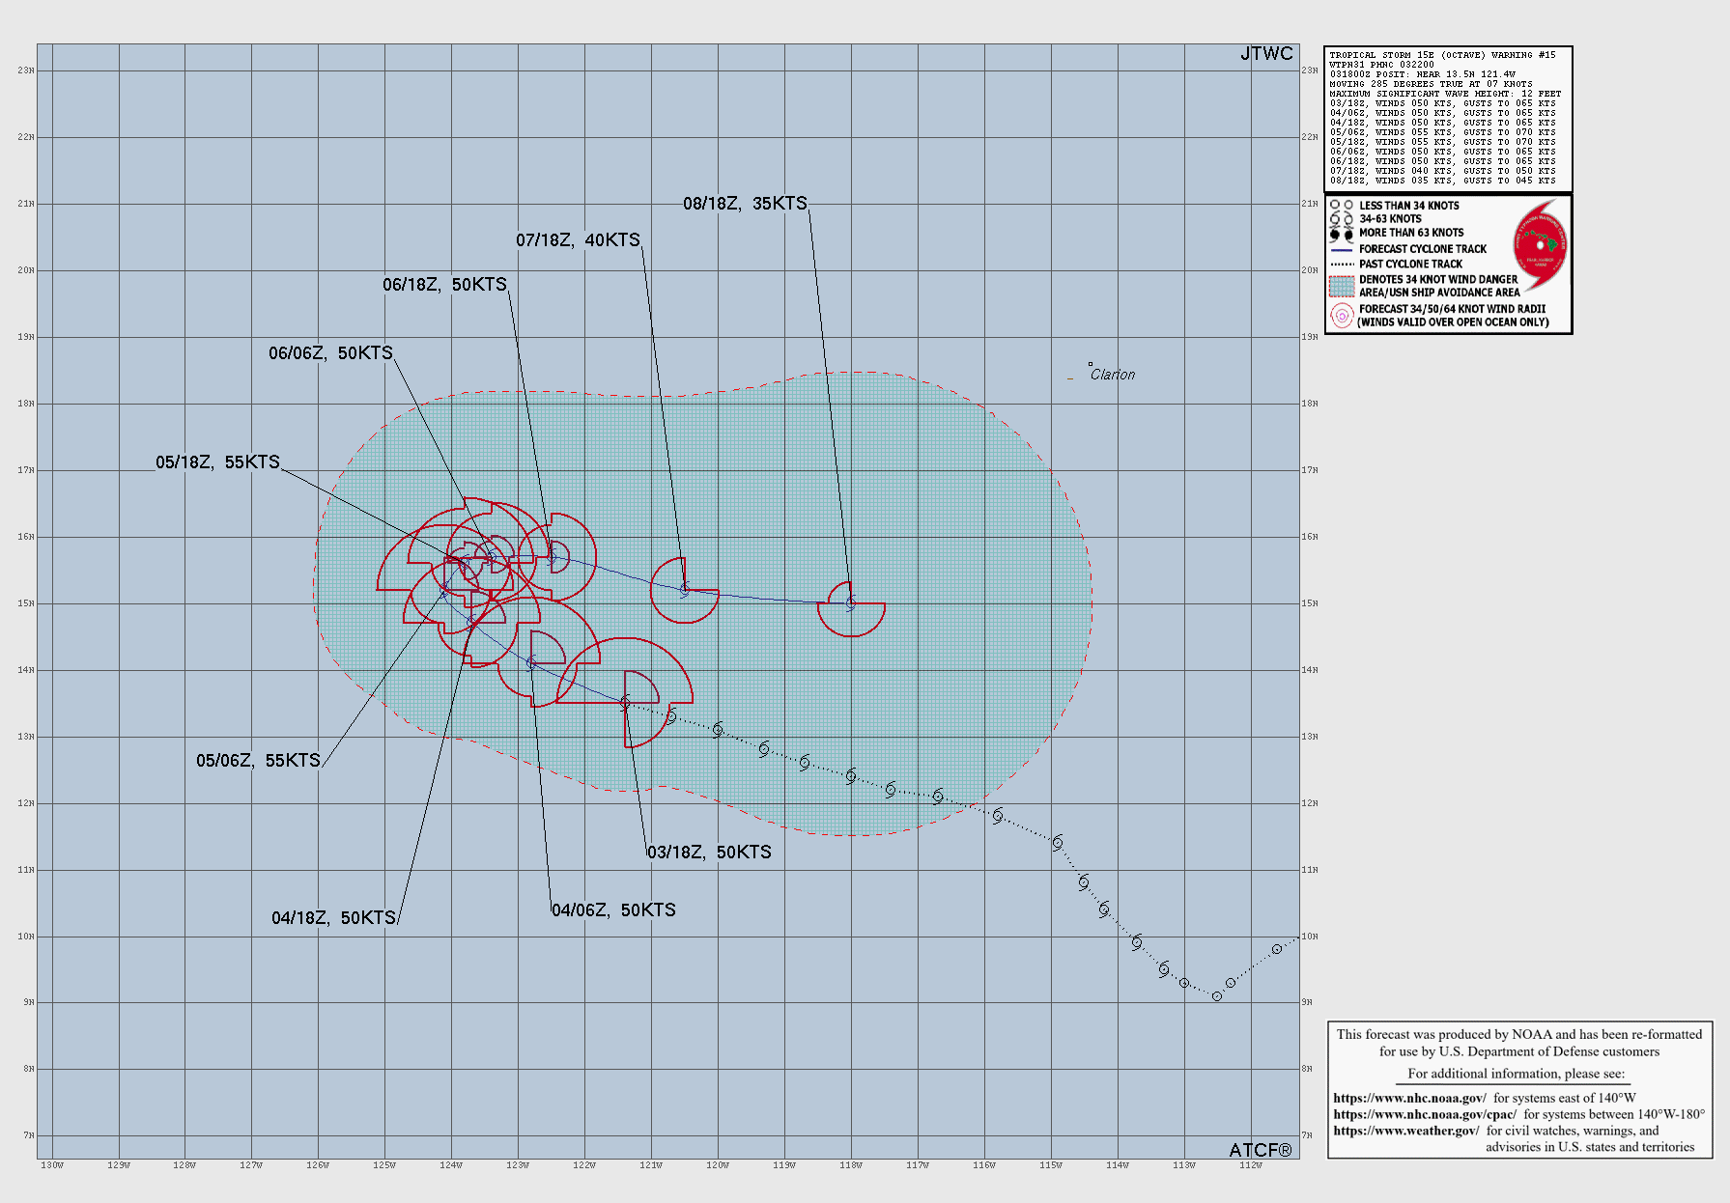Click the ATCF® label at map bottom
The height and width of the screenshot is (1203, 1730).
point(1260,1150)
